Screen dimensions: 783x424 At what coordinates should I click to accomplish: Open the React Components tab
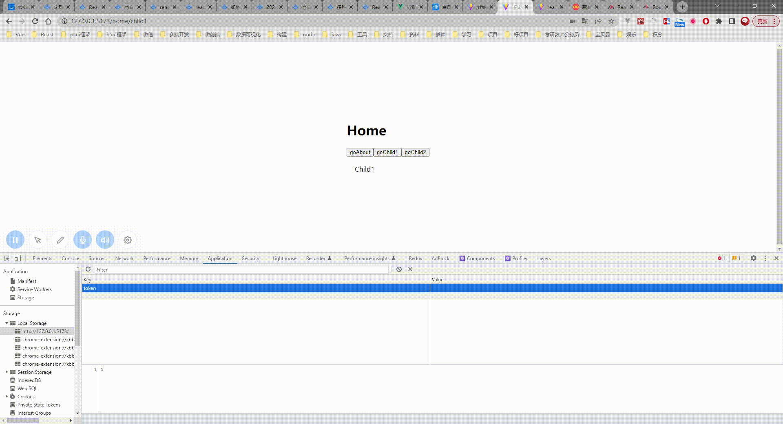pos(477,258)
